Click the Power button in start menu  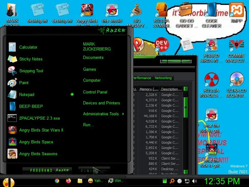click(x=94, y=170)
